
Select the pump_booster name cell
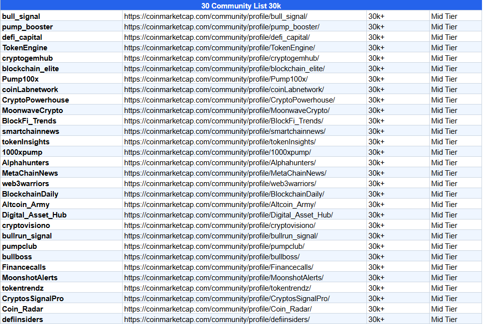(x=61, y=27)
